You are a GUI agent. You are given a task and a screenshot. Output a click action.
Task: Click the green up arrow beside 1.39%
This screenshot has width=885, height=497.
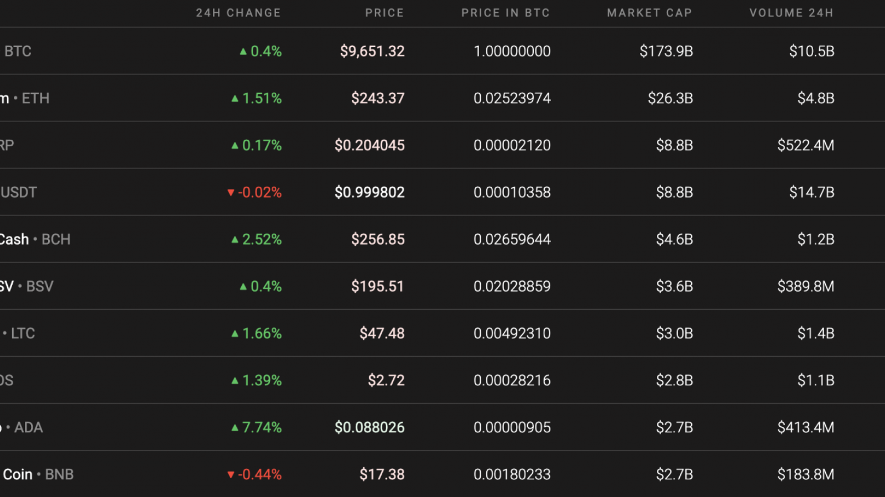235,380
